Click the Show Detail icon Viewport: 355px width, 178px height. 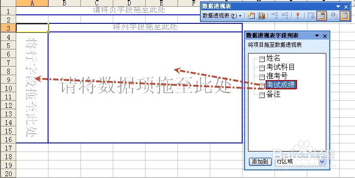pyautogui.click(x=284, y=16)
